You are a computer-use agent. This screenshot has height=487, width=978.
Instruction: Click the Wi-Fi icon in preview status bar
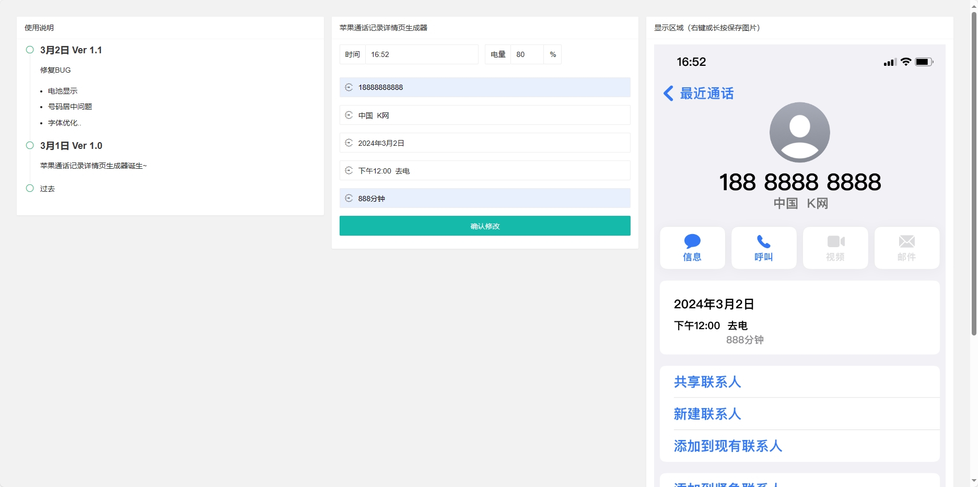click(905, 62)
